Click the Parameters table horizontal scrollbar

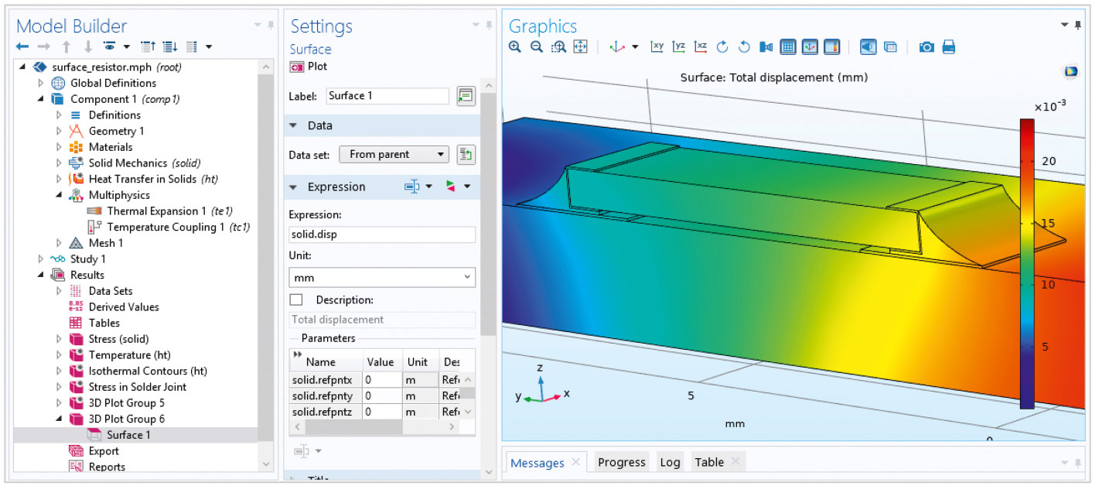(x=353, y=427)
